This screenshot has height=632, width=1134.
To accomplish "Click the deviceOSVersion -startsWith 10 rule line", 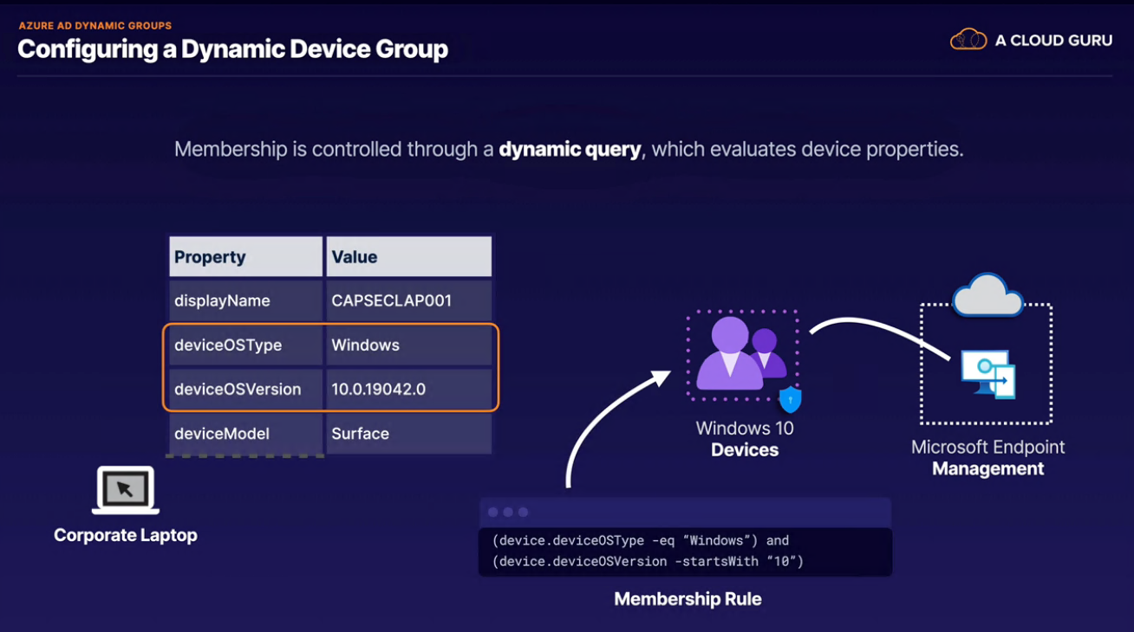I will [648, 562].
